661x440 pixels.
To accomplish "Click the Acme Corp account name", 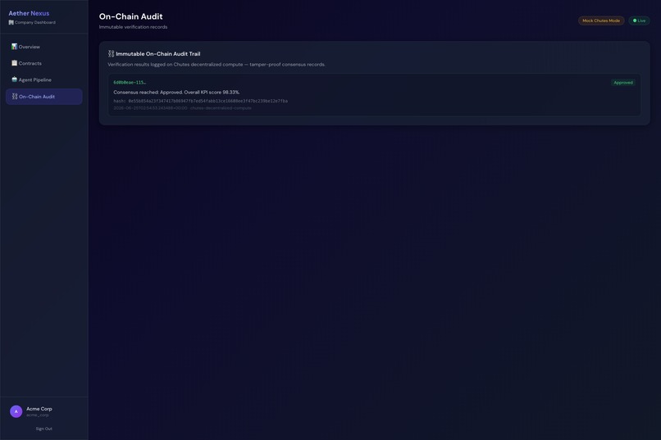I will click(x=39, y=409).
